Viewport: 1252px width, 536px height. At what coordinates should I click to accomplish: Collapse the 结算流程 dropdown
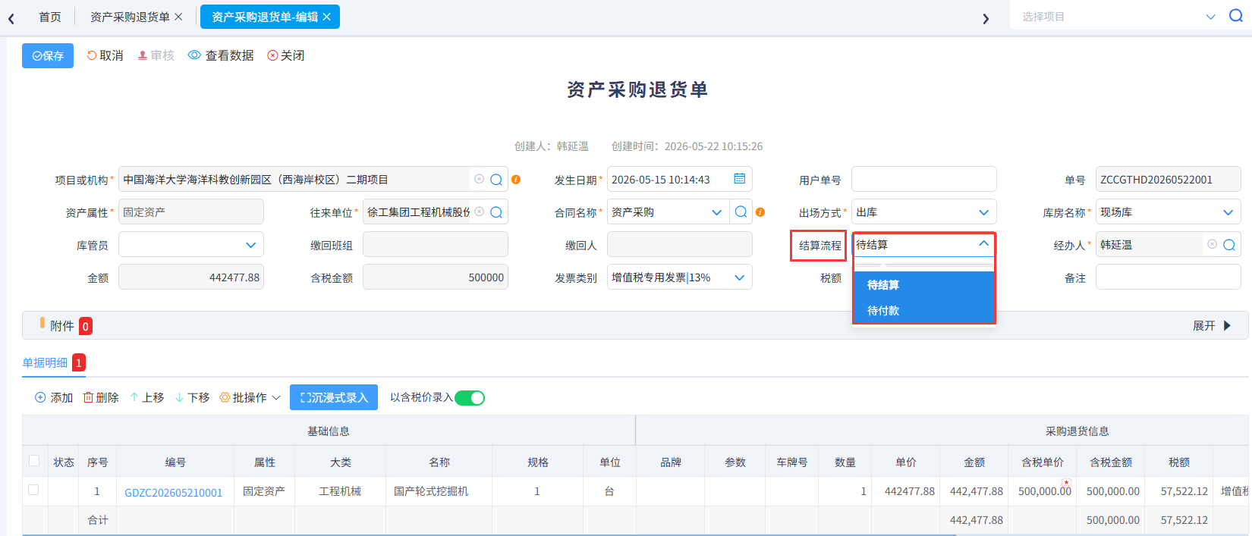983,244
